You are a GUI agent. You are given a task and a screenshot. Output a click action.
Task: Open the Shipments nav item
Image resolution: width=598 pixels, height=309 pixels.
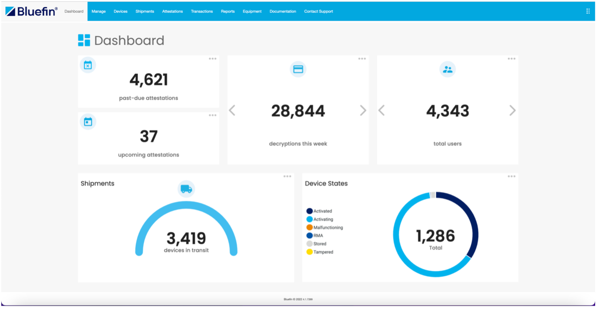point(145,11)
